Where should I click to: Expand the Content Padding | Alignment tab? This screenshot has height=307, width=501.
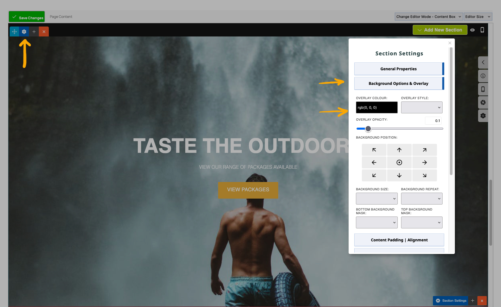[x=399, y=240]
